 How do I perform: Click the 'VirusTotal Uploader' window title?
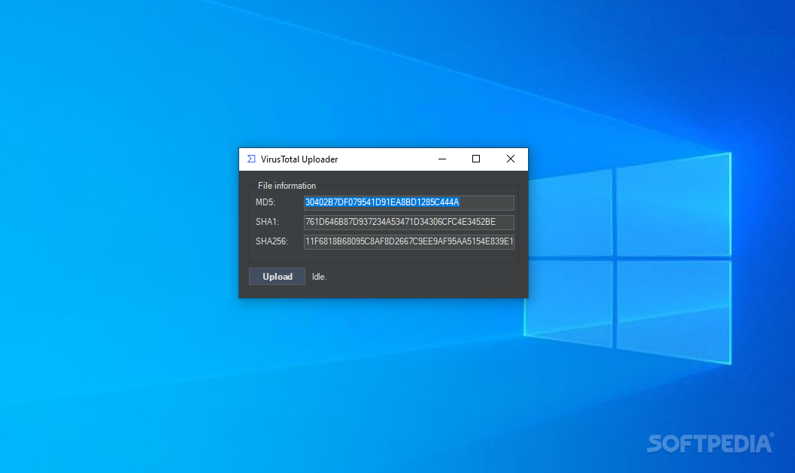(x=299, y=159)
